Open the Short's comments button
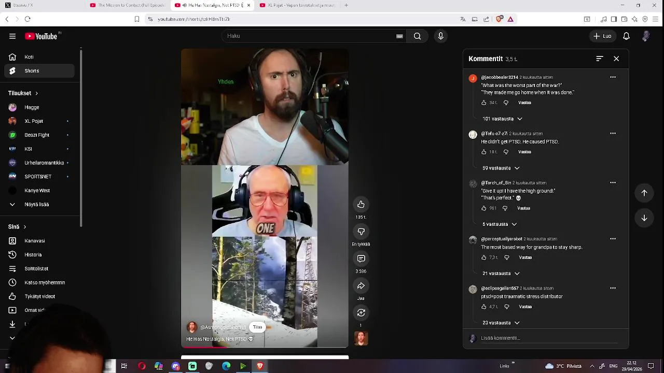 (x=361, y=258)
